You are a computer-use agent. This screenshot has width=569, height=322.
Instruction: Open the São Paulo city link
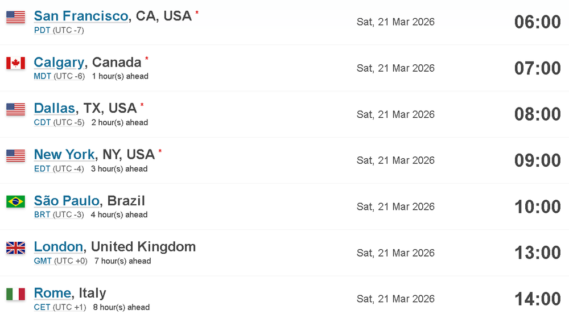[x=67, y=200]
